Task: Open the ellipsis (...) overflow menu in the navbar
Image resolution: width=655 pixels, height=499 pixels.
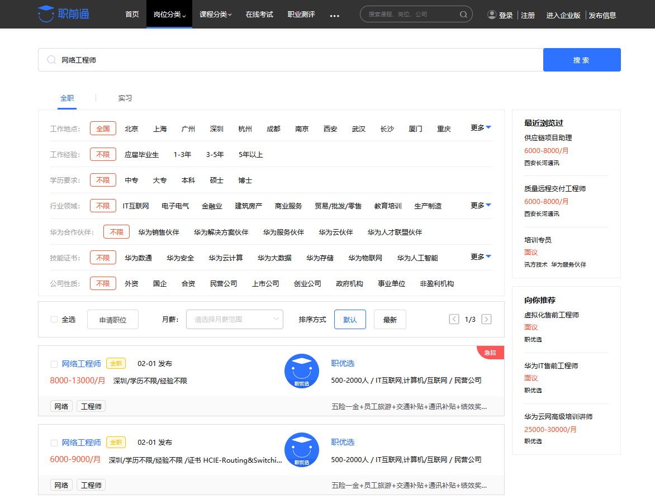Action: pyautogui.click(x=334, y=17)
